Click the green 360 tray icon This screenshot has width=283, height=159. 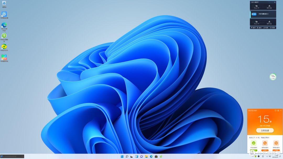point(255,156)
